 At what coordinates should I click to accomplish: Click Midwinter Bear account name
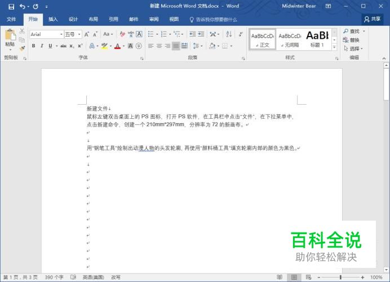(x=299, y=6)
